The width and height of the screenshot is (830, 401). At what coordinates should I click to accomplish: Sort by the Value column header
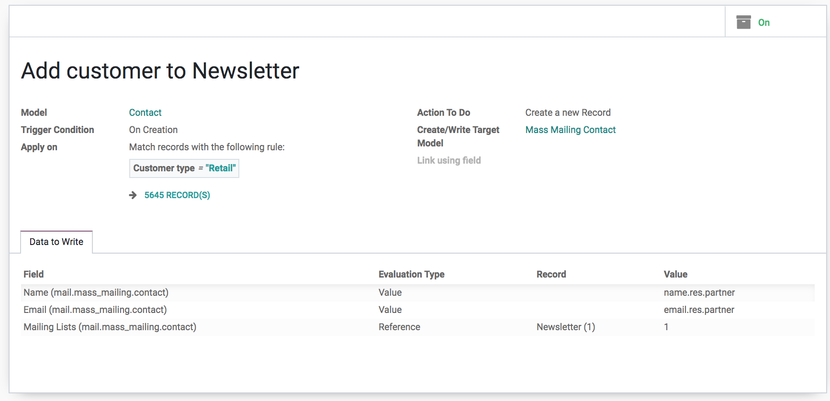pos(675,274)
